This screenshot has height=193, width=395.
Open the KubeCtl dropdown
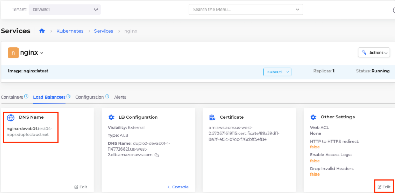tap(277, 72)
